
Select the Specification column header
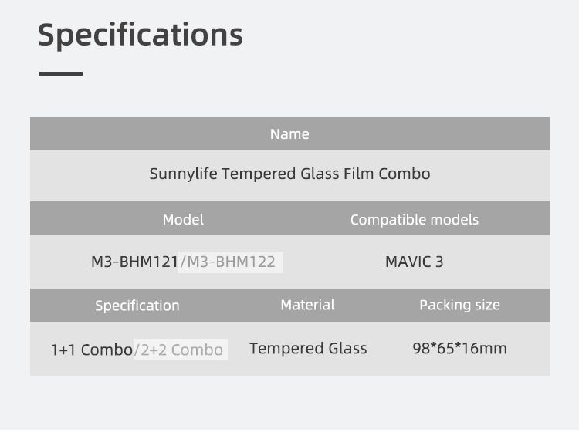click(x=137, y=306)
